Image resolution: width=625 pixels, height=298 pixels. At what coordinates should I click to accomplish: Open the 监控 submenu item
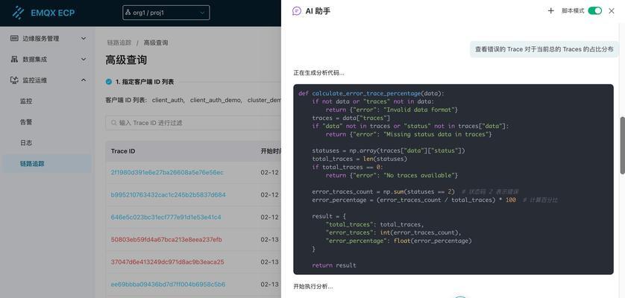(x=26, y=101)
